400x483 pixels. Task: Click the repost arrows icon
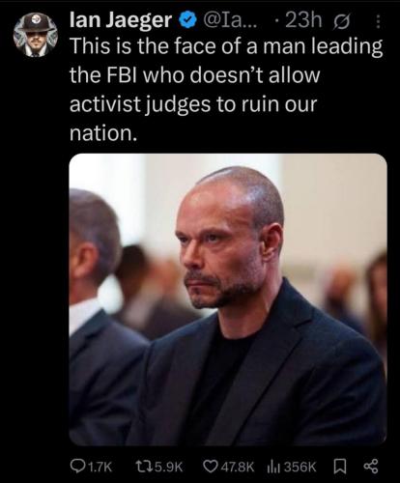[142, 466]
